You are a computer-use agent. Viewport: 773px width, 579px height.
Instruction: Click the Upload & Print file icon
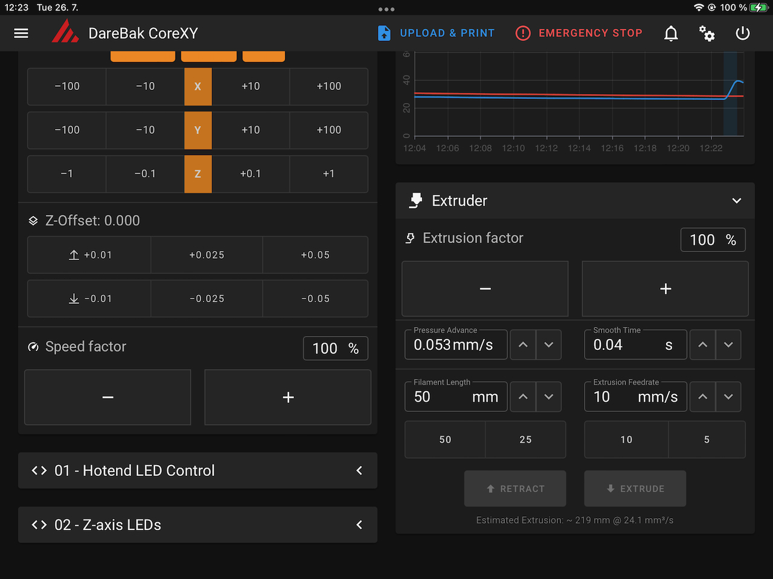click(384, 33)
